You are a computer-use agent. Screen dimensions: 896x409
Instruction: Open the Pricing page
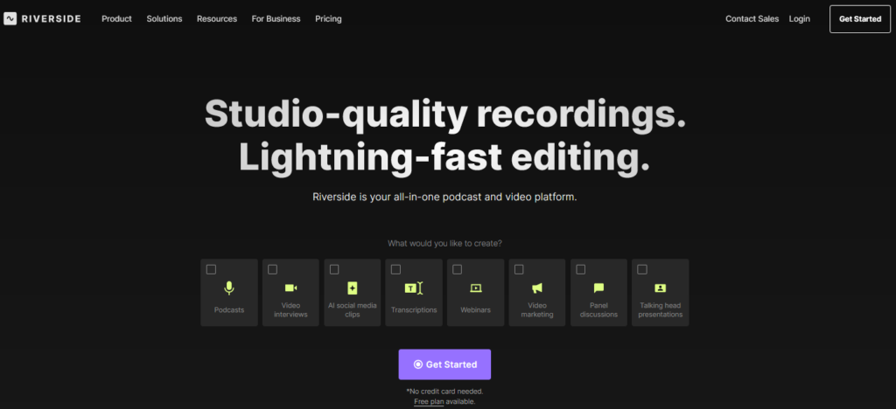[328, 19]
